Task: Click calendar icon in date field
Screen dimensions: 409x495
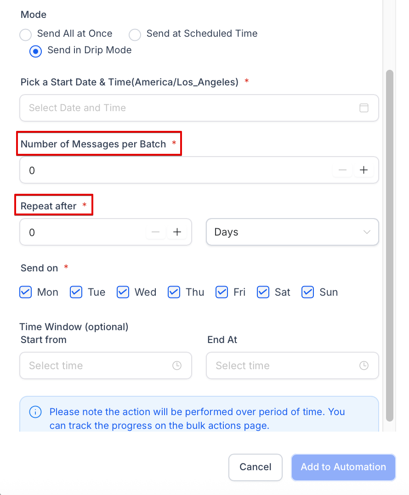Action: click(364, 108)
